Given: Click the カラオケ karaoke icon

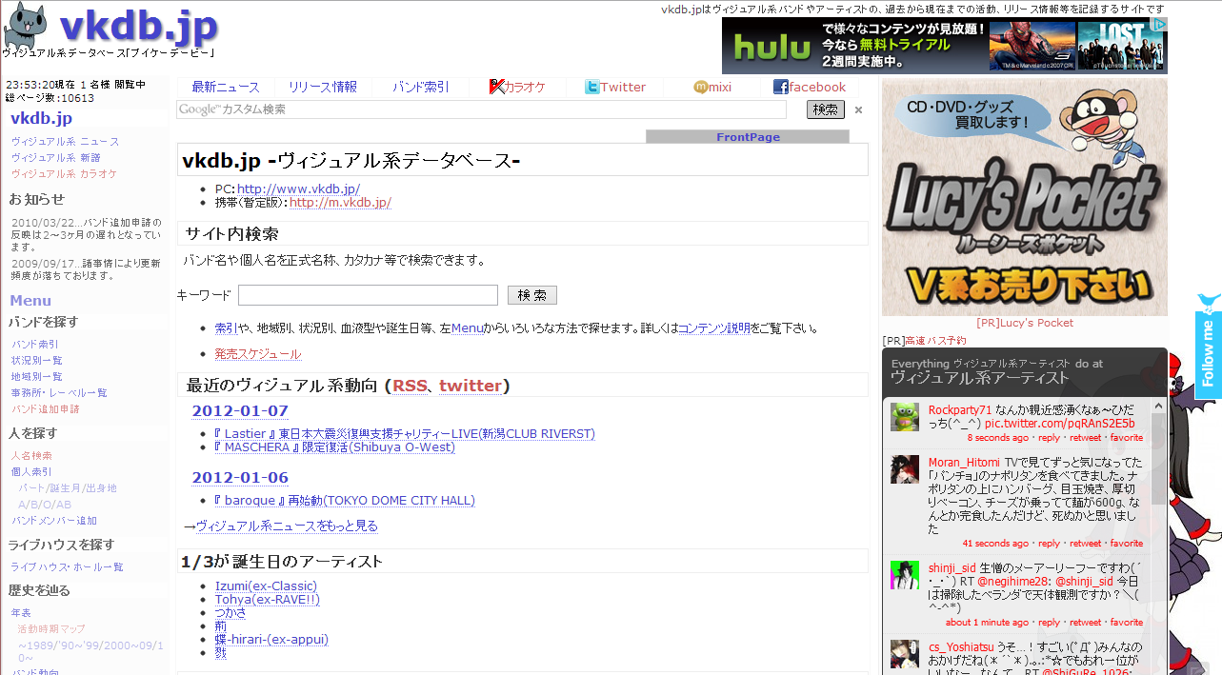Looking at the screenshot, I should [496, 87].
